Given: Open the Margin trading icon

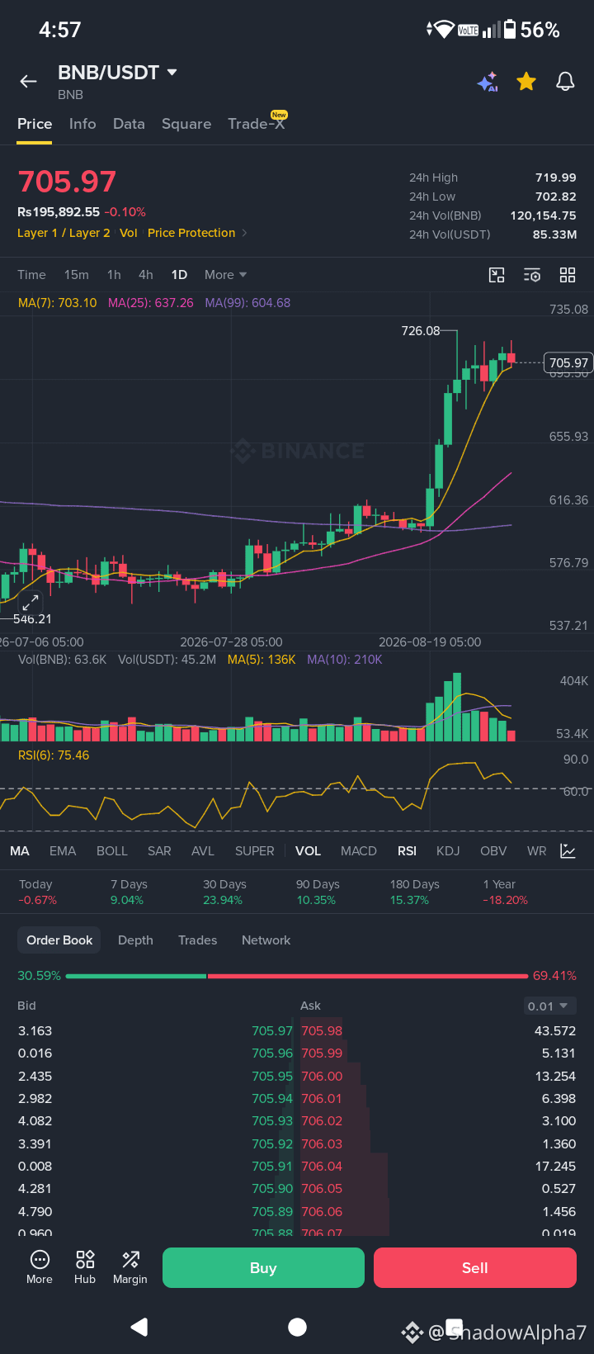Looking at the screenshot, I should pyautogui.click(x=130, y=1267).
